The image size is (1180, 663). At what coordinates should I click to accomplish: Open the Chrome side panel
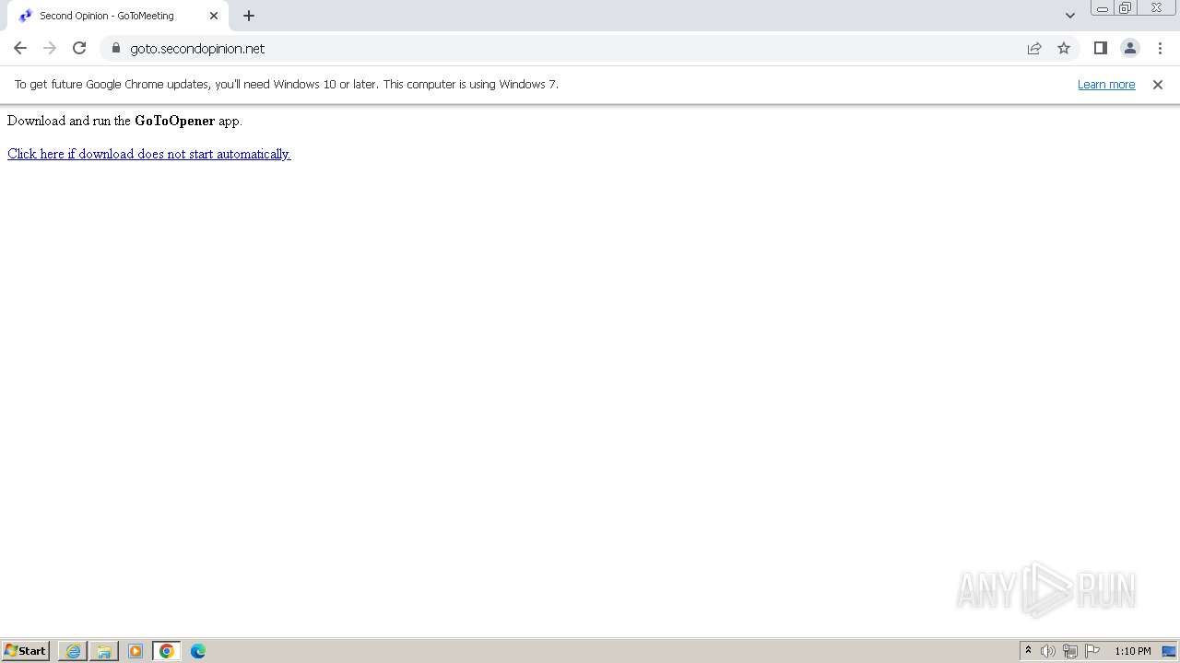(1100, 48)
